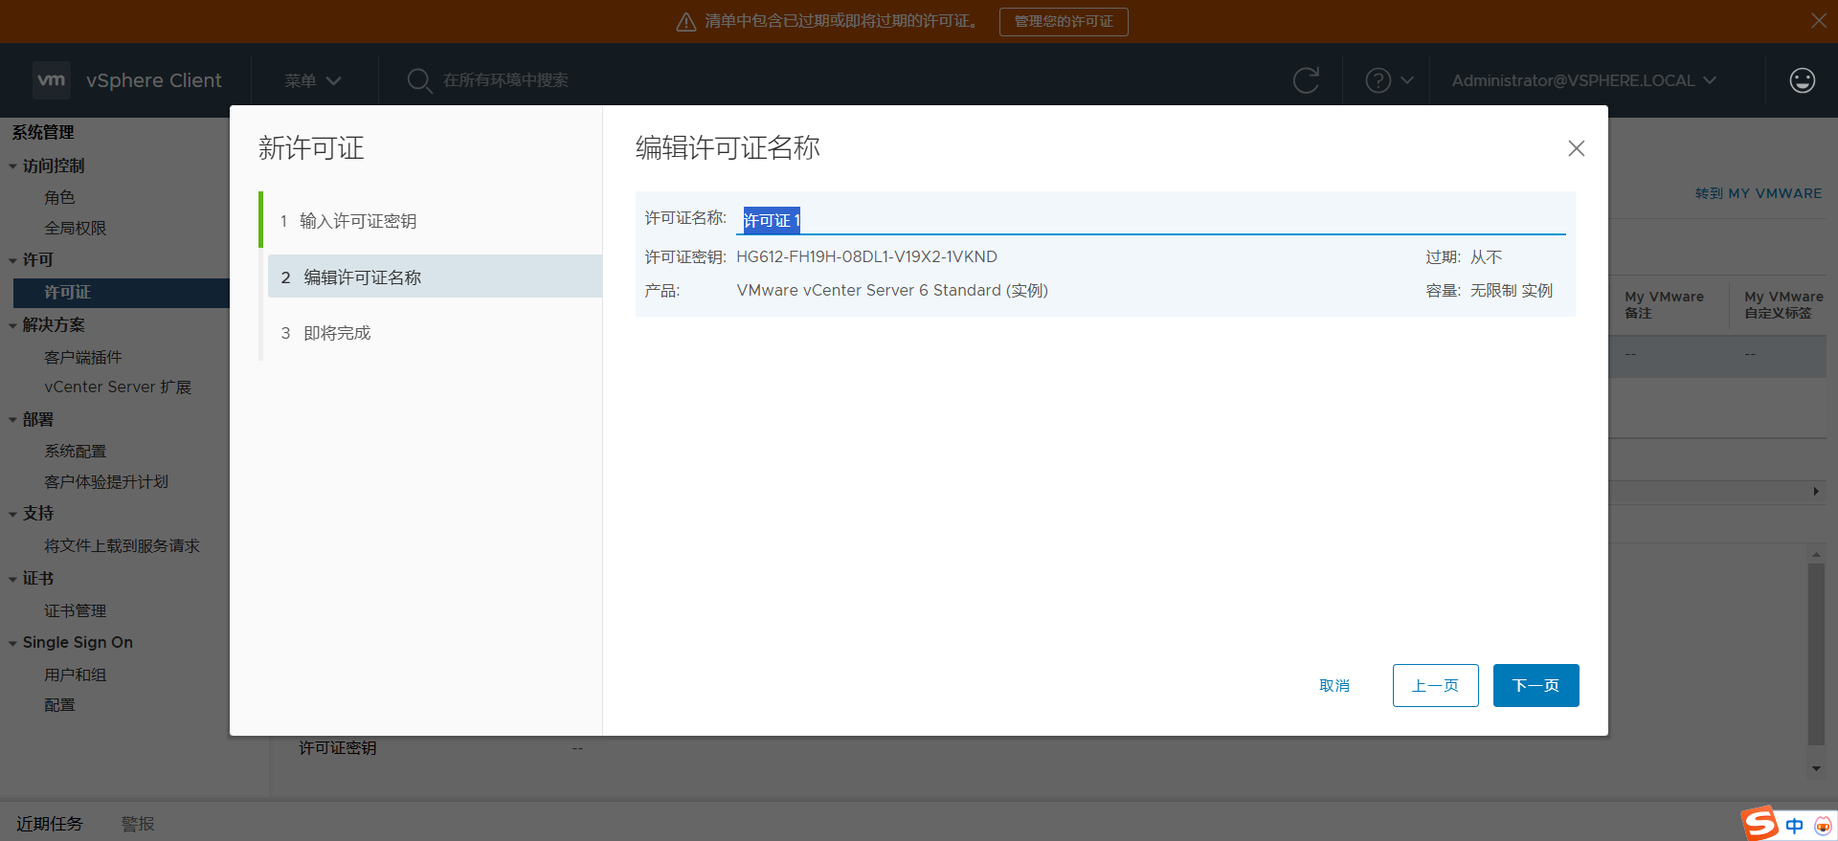Open the 菜单 dropdown
Image resolution: width=1838 pixels, height=841 pixels.
pyautogui.click(x=312, y=80)
